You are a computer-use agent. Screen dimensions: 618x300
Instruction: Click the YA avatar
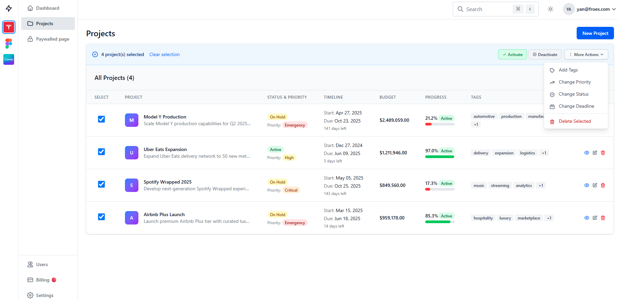[x=569, y=9]
